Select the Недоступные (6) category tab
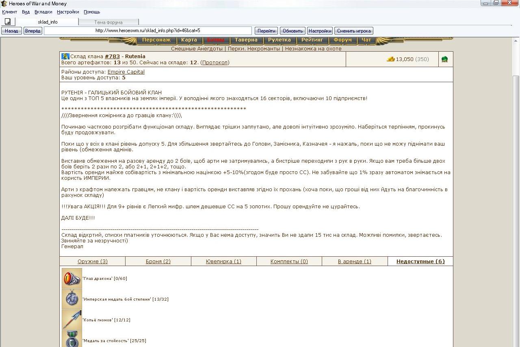520x347 pixels. pos(420,262)
